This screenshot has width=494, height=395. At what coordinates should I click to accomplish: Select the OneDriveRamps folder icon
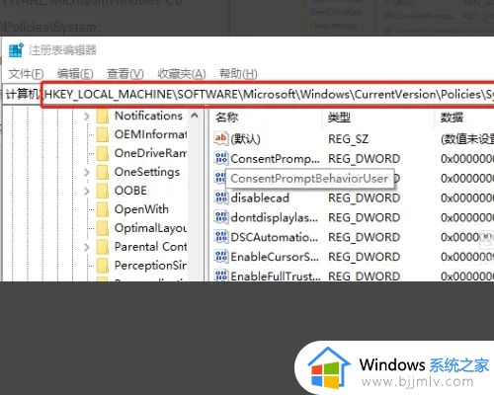coord(103,153)
